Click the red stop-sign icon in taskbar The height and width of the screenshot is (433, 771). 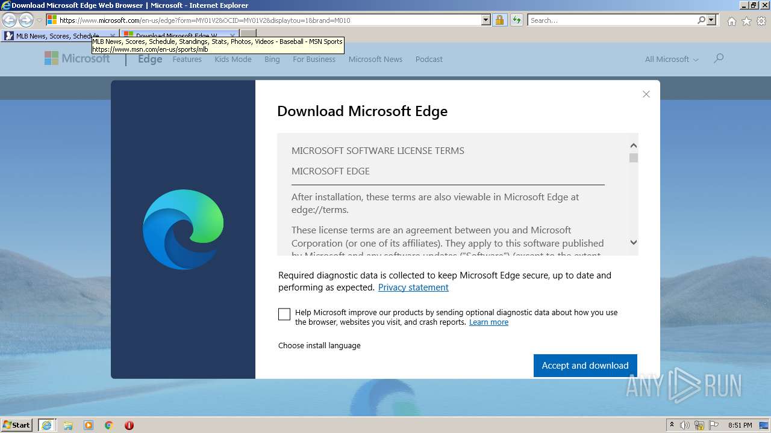129,425
